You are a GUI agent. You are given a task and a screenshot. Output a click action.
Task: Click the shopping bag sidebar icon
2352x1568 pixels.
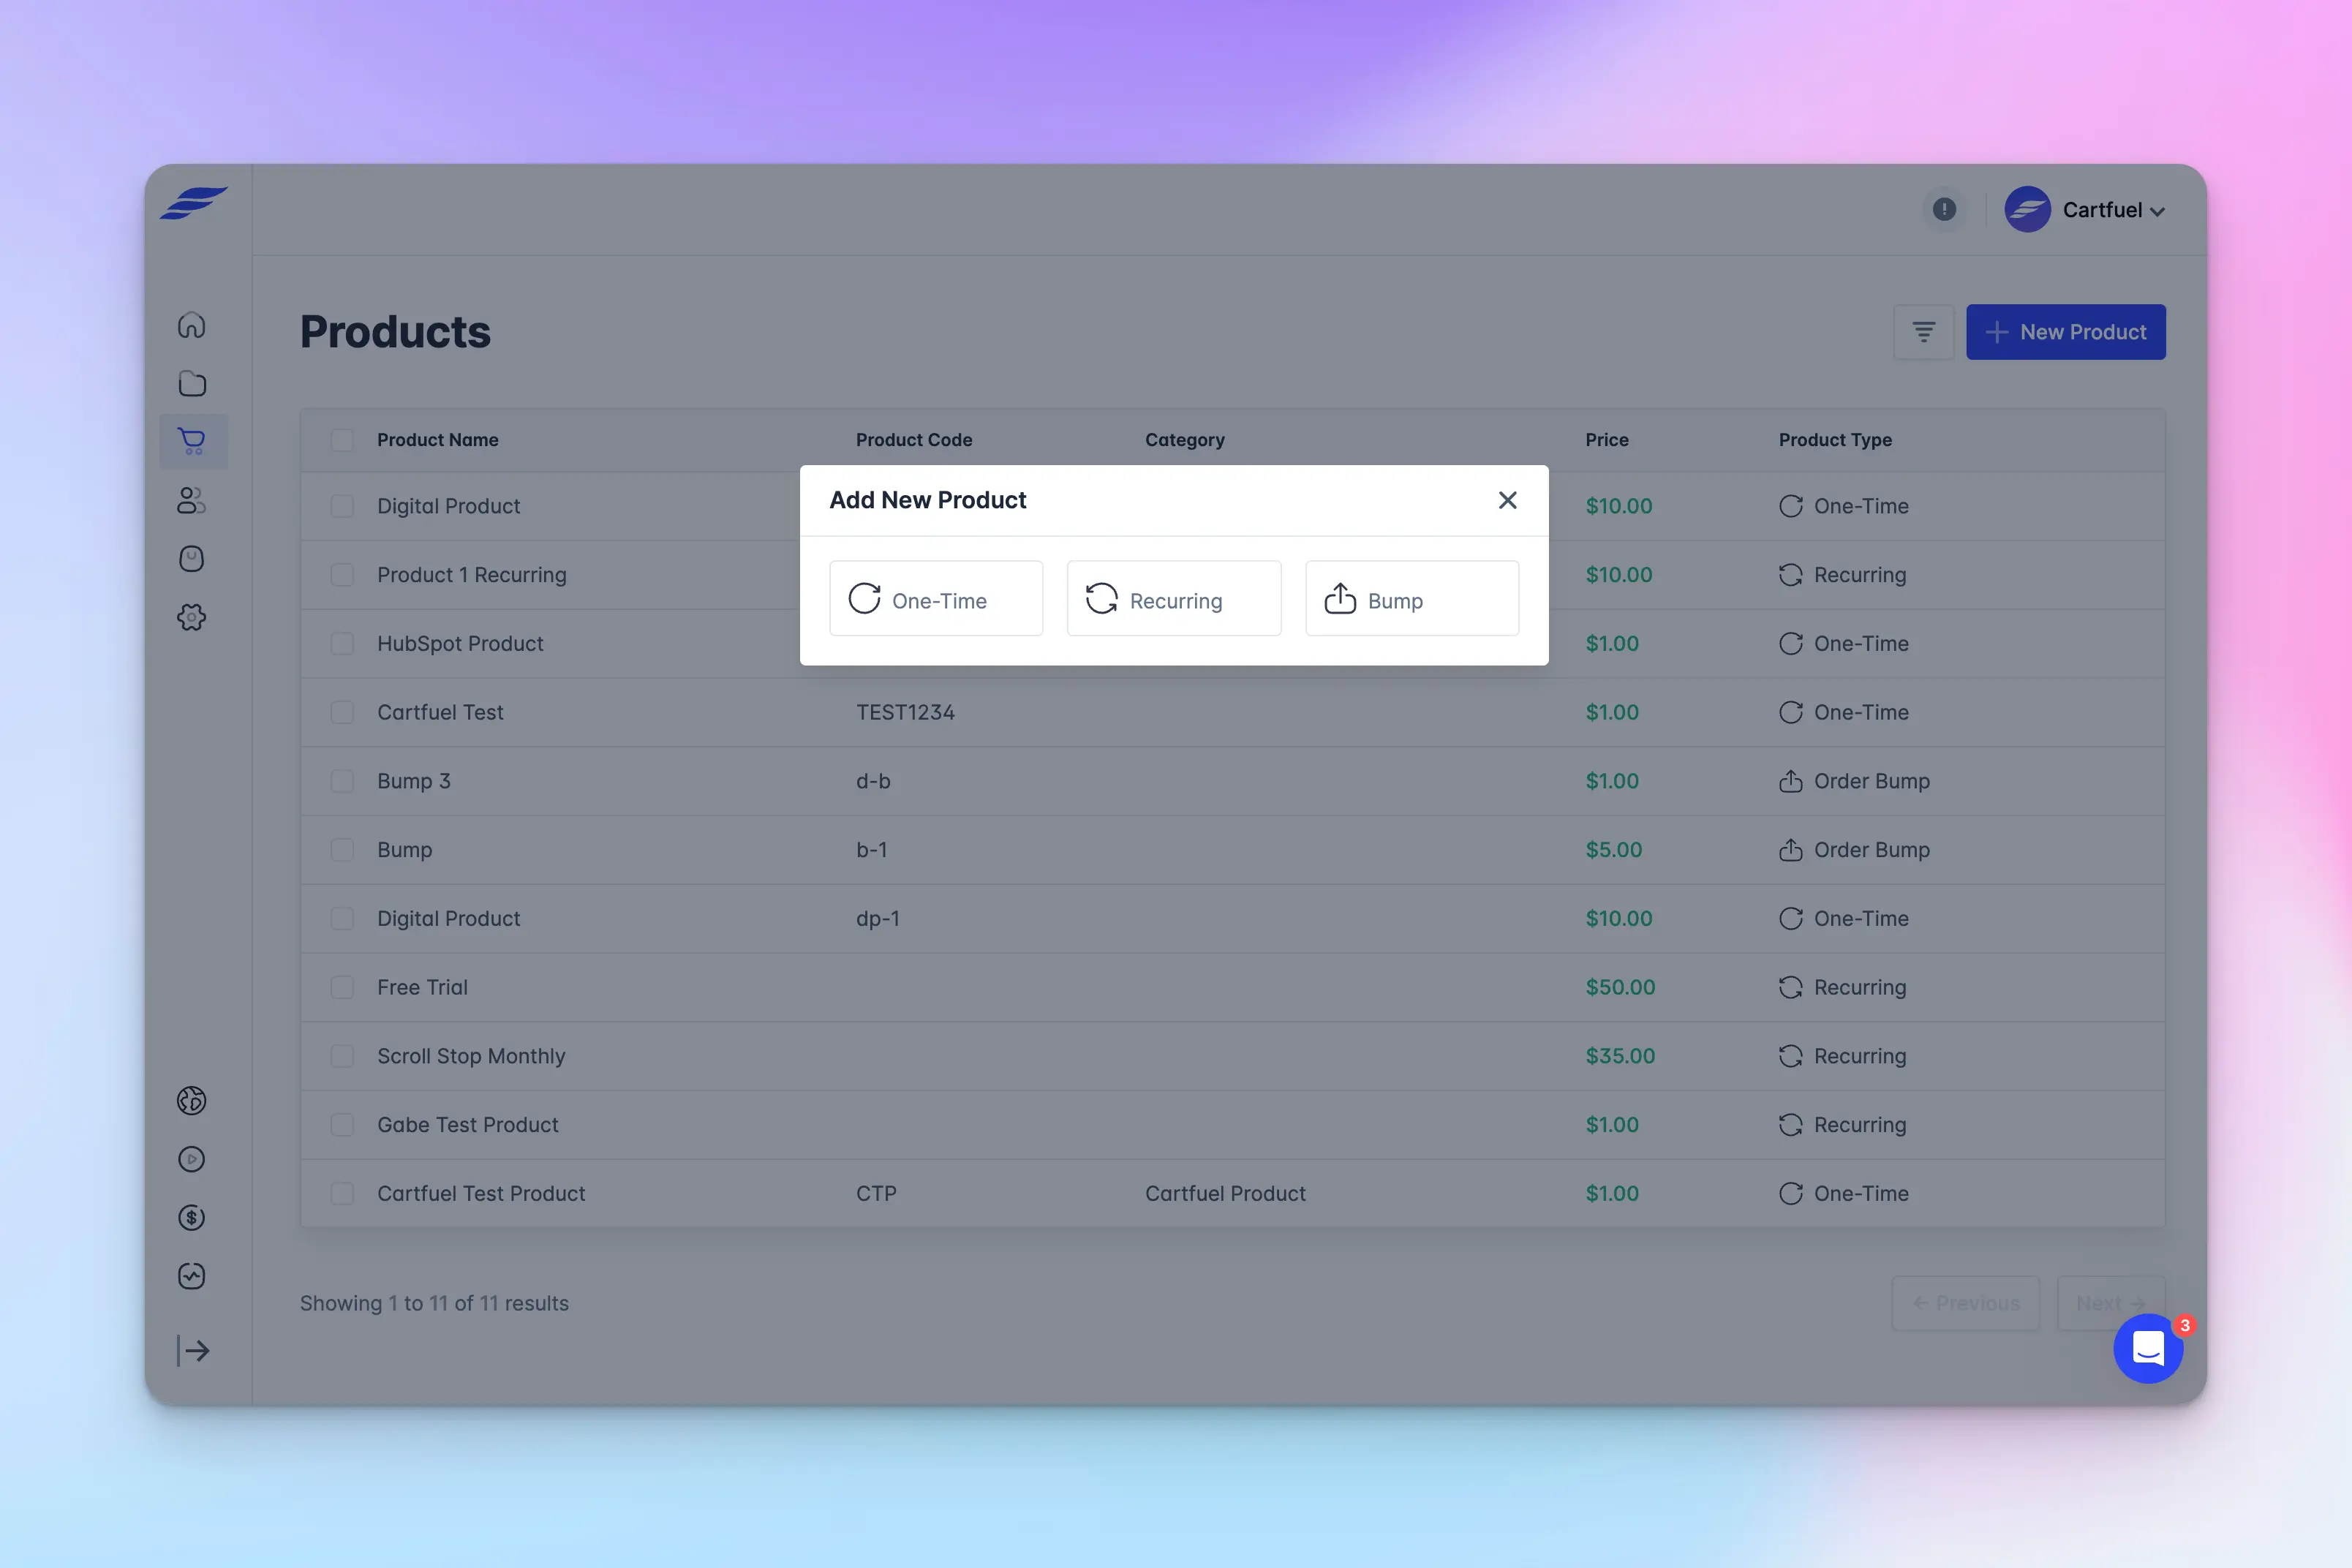coord(192,559)
